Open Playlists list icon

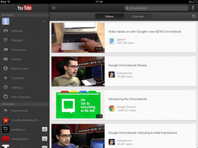[x=5, y=40]
